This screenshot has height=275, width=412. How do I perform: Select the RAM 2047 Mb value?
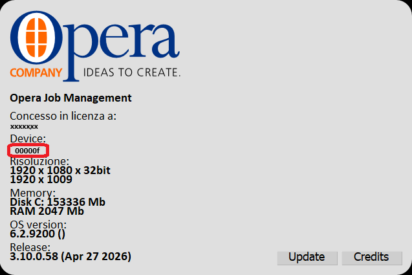[47, 211]
